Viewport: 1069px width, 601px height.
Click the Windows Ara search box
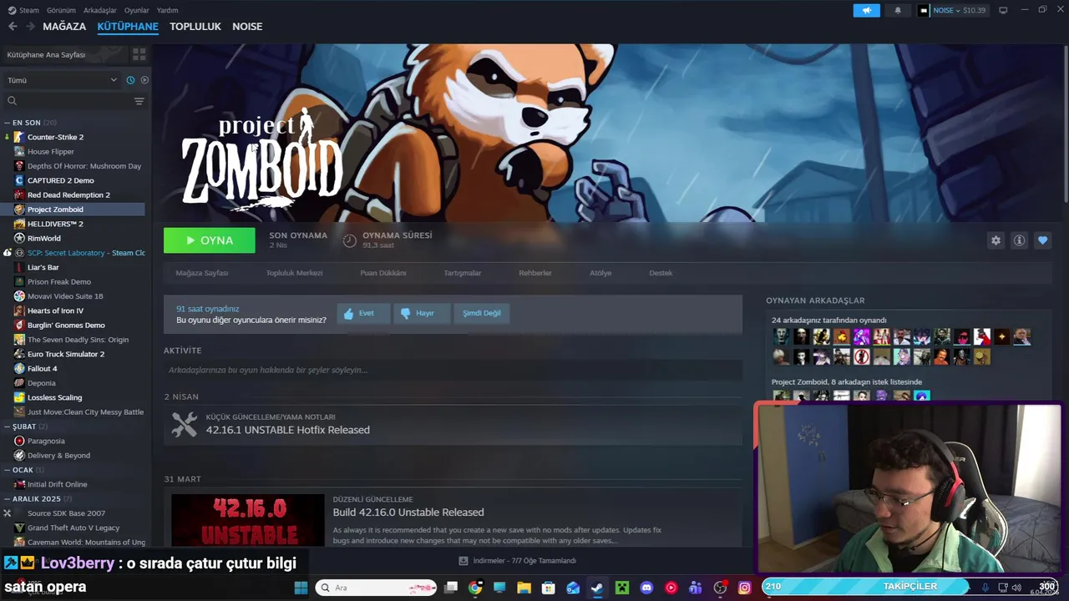[376, 588]
